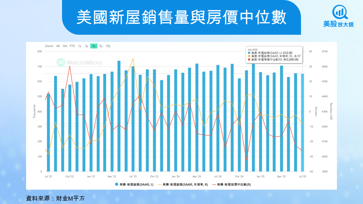The image size is (363, 204).
Task: Set zoom range to 1y
Action: 79,46
